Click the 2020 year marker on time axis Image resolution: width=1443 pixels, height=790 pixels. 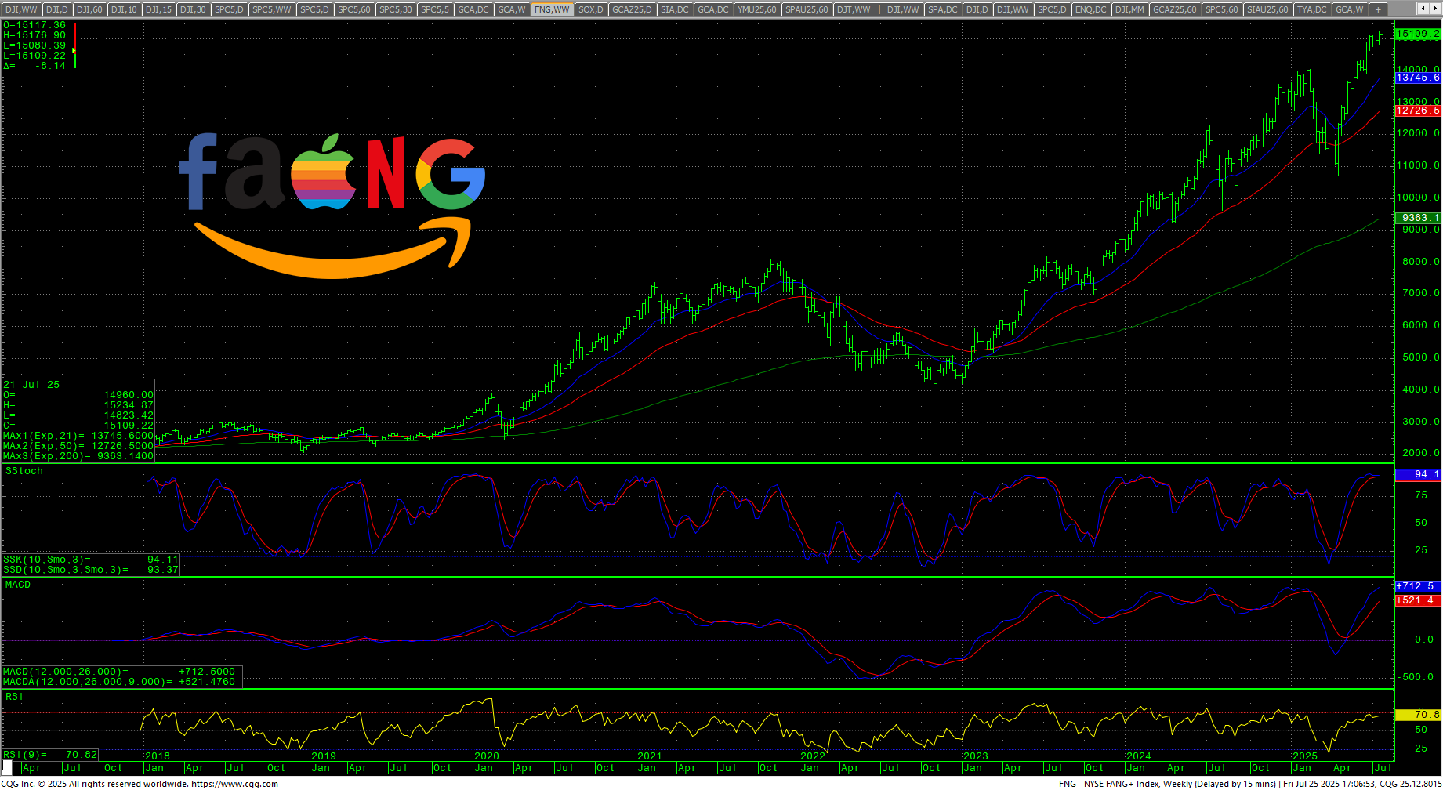[487, 756]
